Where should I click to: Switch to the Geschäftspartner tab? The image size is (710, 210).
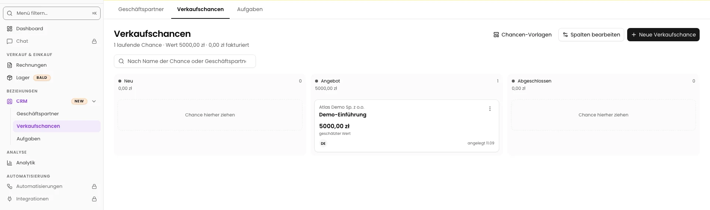pyautogui.click(x=141, y=9)
